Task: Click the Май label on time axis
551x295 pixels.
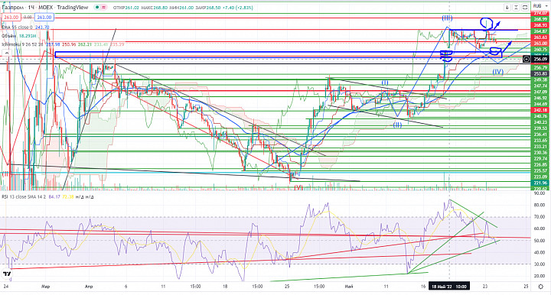Action: [349, 287]
